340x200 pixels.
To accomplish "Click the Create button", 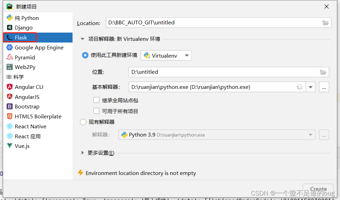I will (x=318, y=189).
